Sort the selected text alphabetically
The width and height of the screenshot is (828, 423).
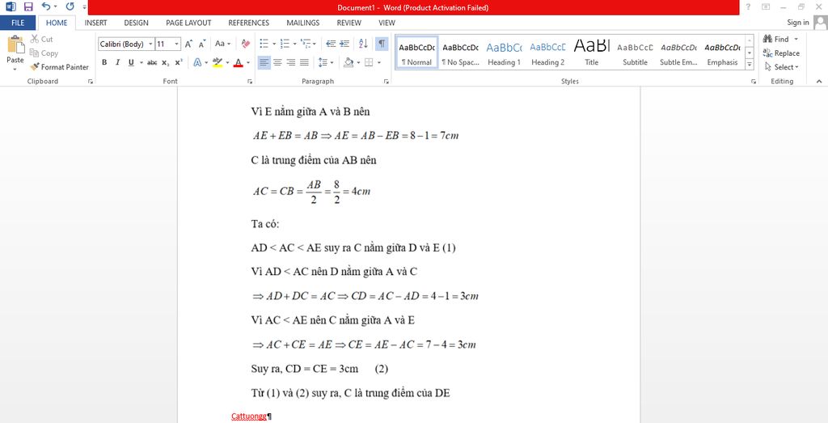point(363,44)
